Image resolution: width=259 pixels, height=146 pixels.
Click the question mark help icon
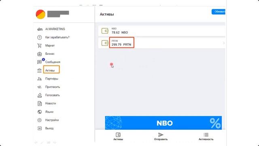pyautogui.click(x=40, y=37)
